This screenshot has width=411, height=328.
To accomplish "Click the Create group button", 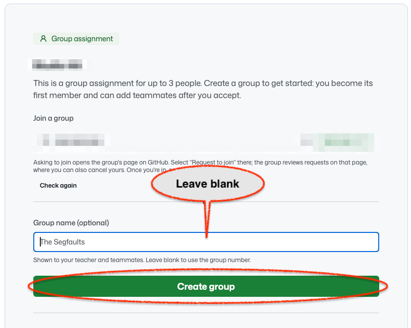I will (206, 286).
